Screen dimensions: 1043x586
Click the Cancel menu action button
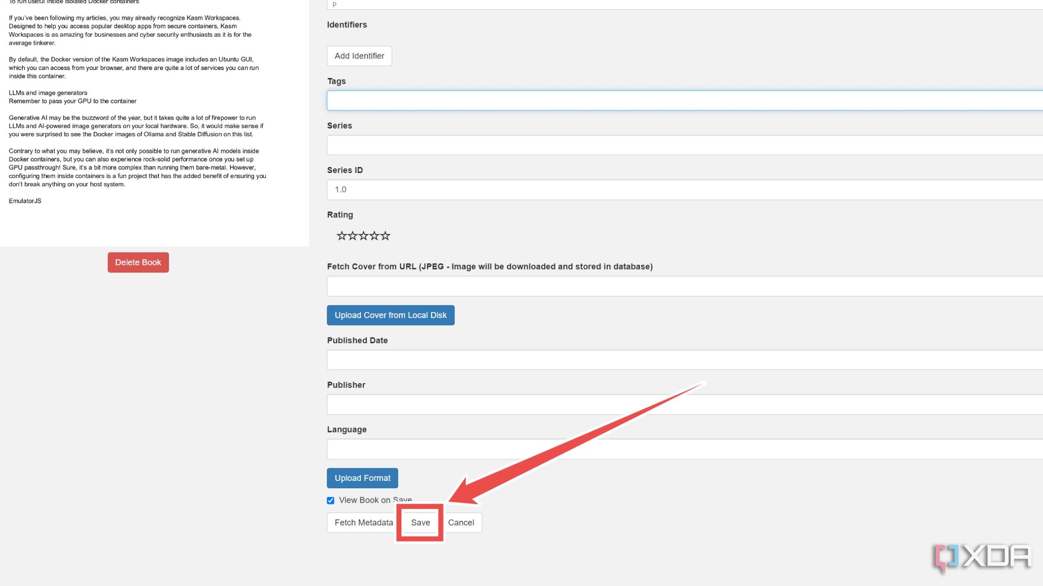point(461,522)
